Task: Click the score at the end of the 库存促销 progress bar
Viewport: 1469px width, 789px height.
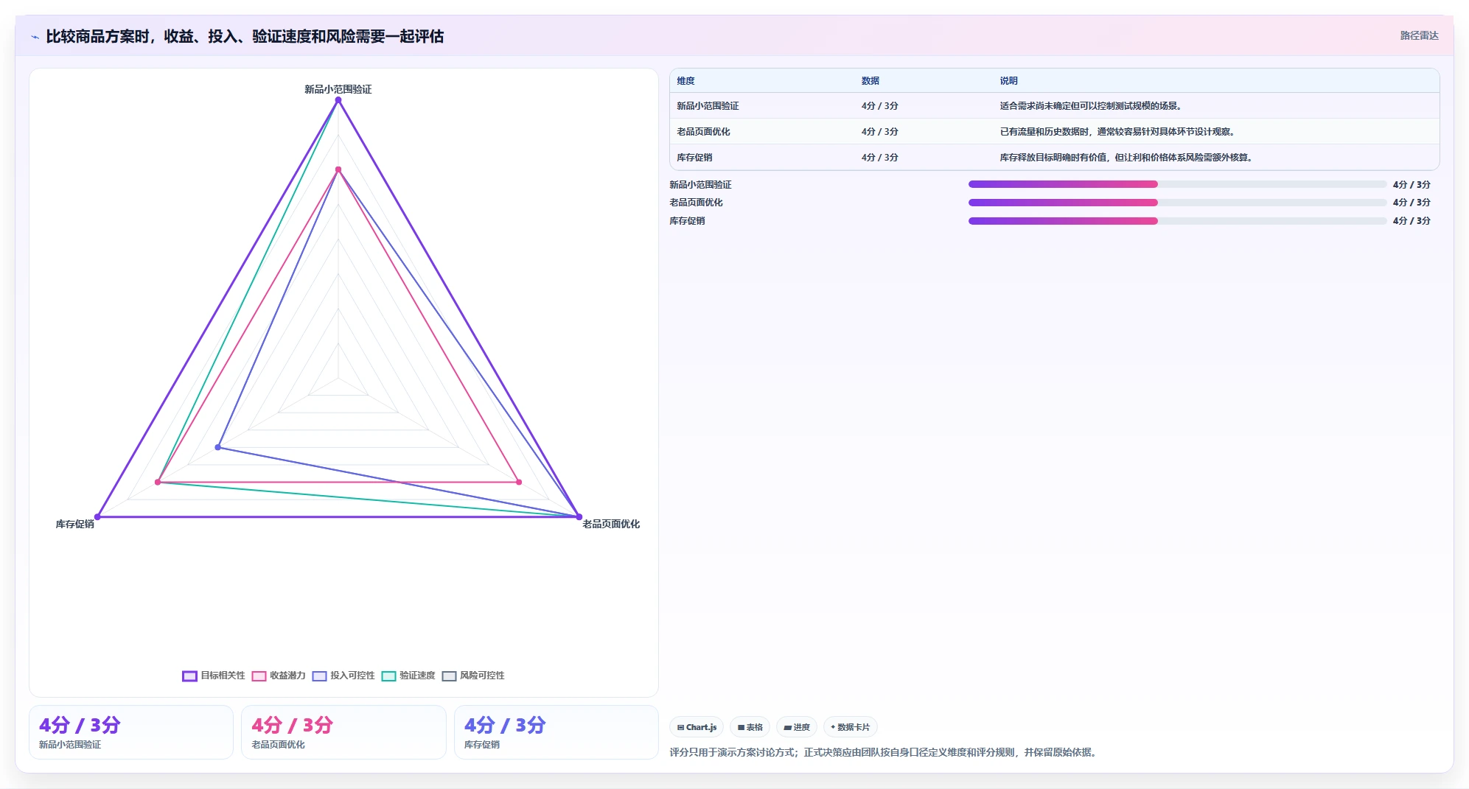Action: tap(1412, 221)
